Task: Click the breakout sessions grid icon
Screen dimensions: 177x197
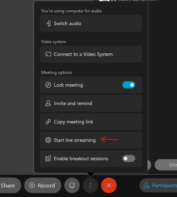Action: (48, 158)
